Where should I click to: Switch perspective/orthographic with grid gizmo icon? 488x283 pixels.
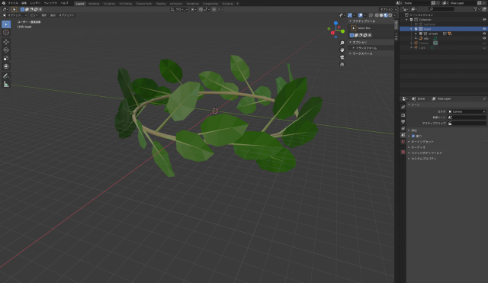click(x=342, y=64)
